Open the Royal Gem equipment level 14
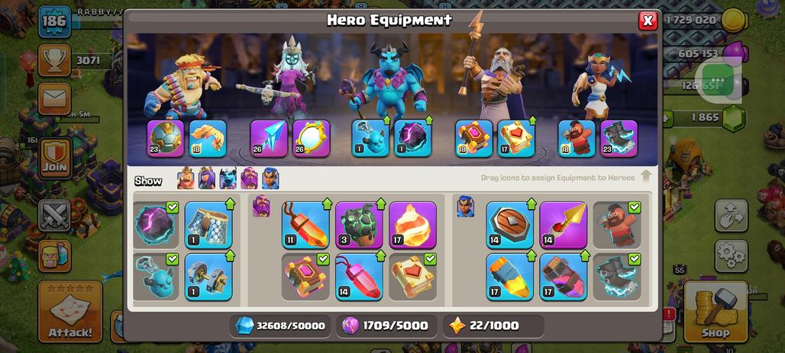This screenshot has width=785, height=353. coord(359,277)
